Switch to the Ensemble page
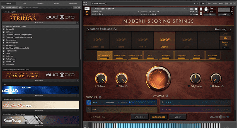 [x=139, y=117]
